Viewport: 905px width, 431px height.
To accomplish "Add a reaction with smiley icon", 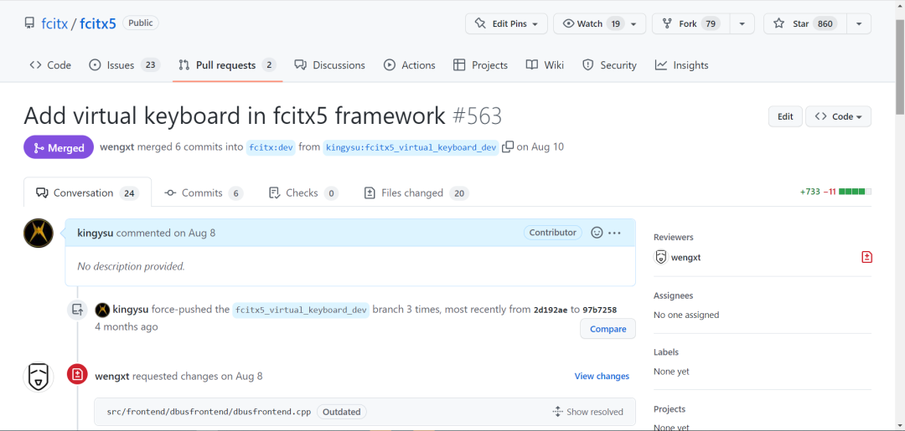I will coord(597,233).
